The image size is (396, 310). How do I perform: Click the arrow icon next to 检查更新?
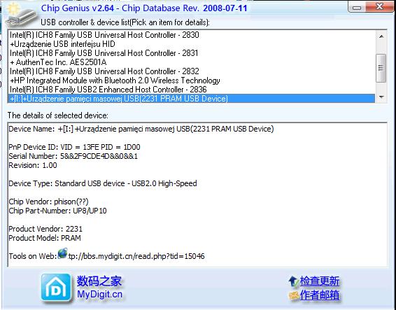tap(293, 281)
